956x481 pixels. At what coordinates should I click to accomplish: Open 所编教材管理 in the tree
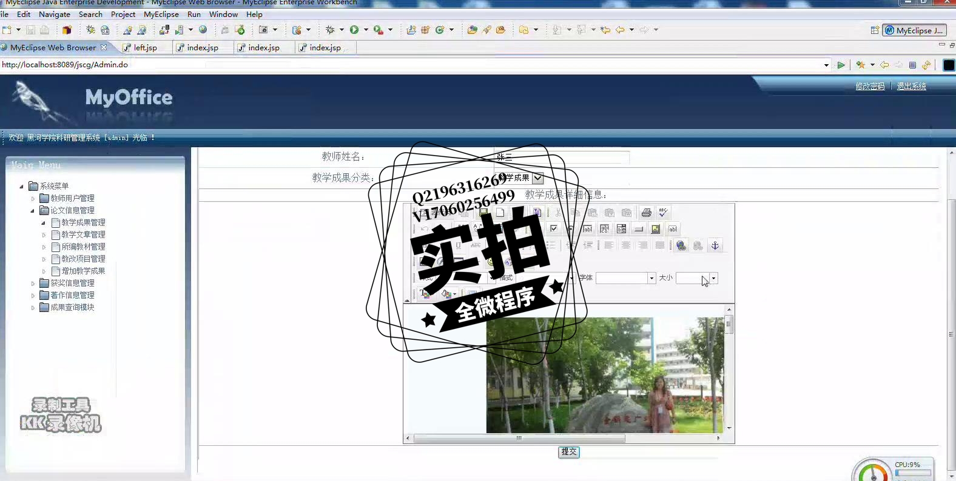pyautogui.click(x=83, y=247)
